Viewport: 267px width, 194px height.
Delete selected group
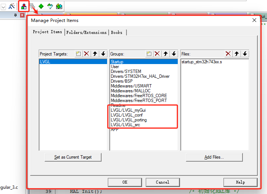pyautogui.click(x=157, y=54)
